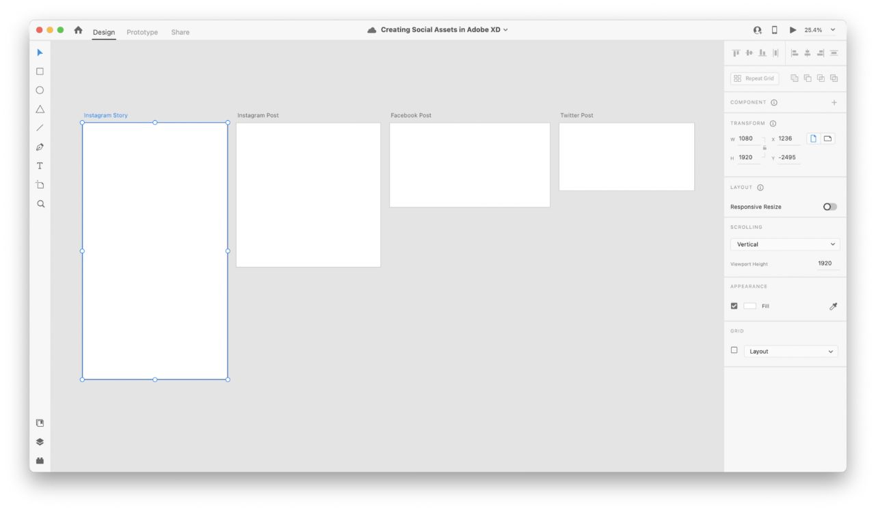Select the Pen tool

[x=40, y=147]
